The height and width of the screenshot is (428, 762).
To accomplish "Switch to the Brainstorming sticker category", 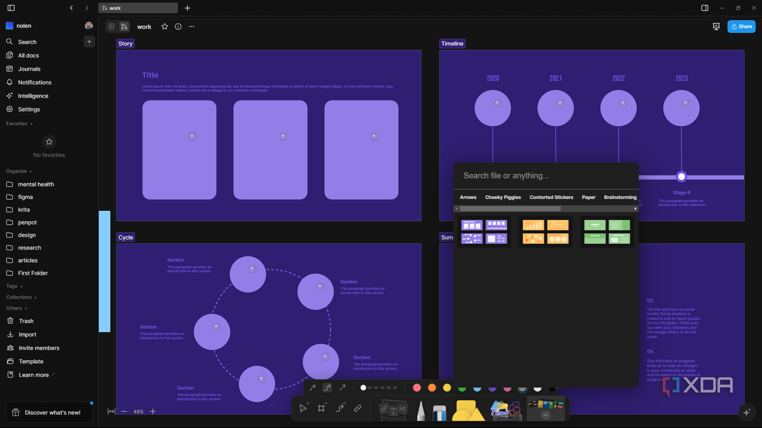I will tap(620, 197).
